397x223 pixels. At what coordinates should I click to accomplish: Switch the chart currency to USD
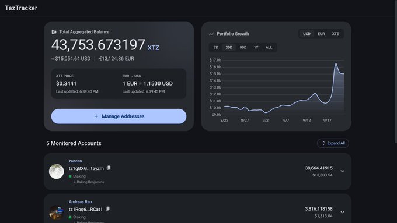coord(307,34)
